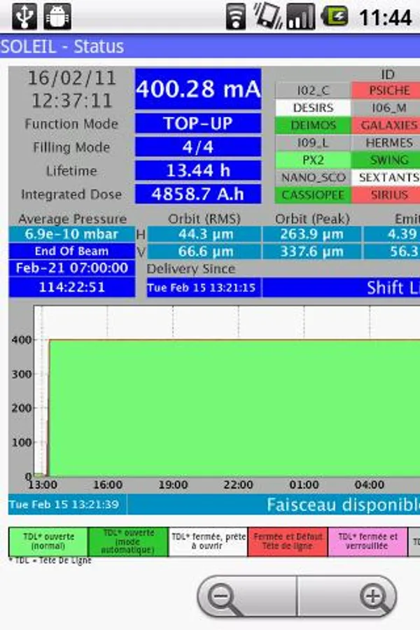The width and height of the screenshot is (420, 630).
Task: Click the 66.6 µm vertical RMS orbit
Action: [204, 251]
